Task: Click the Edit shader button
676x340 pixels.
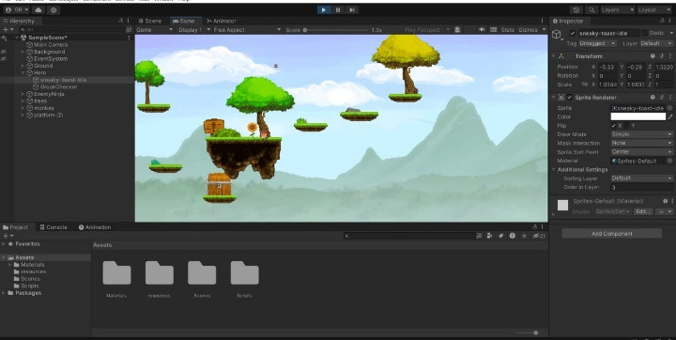Action: tap(642, 211)
